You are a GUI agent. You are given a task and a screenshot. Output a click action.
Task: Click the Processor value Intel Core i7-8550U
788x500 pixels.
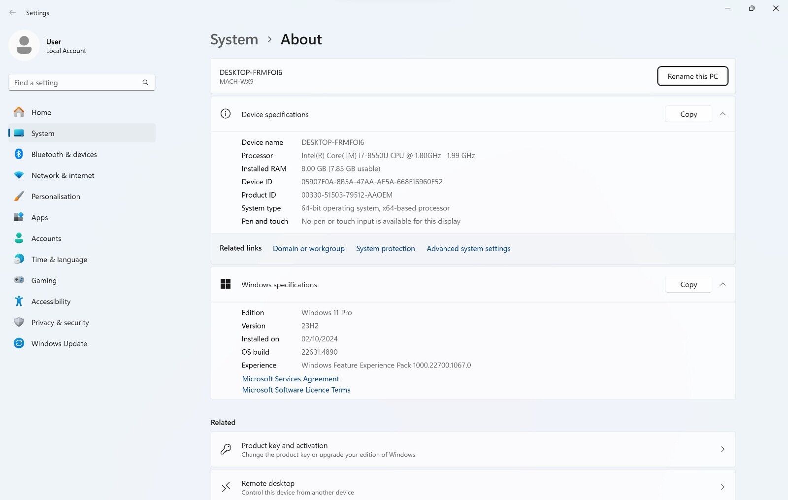(388, 155)
